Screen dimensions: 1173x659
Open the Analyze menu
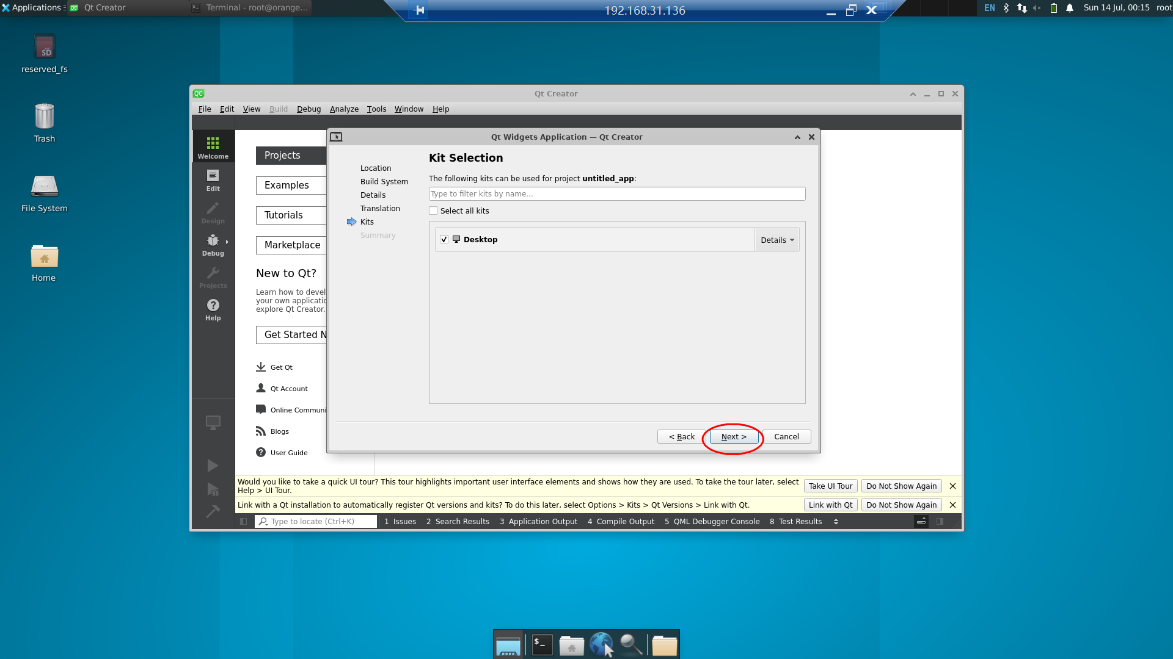344,109
